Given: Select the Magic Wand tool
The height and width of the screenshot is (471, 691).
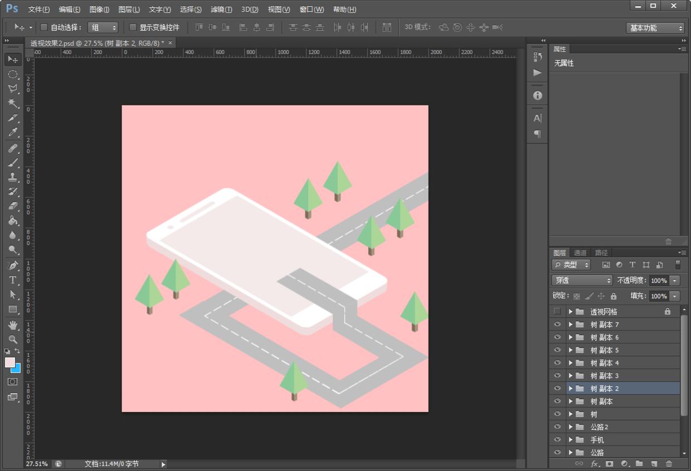Looking at the screenshot, I should point(13,104).
